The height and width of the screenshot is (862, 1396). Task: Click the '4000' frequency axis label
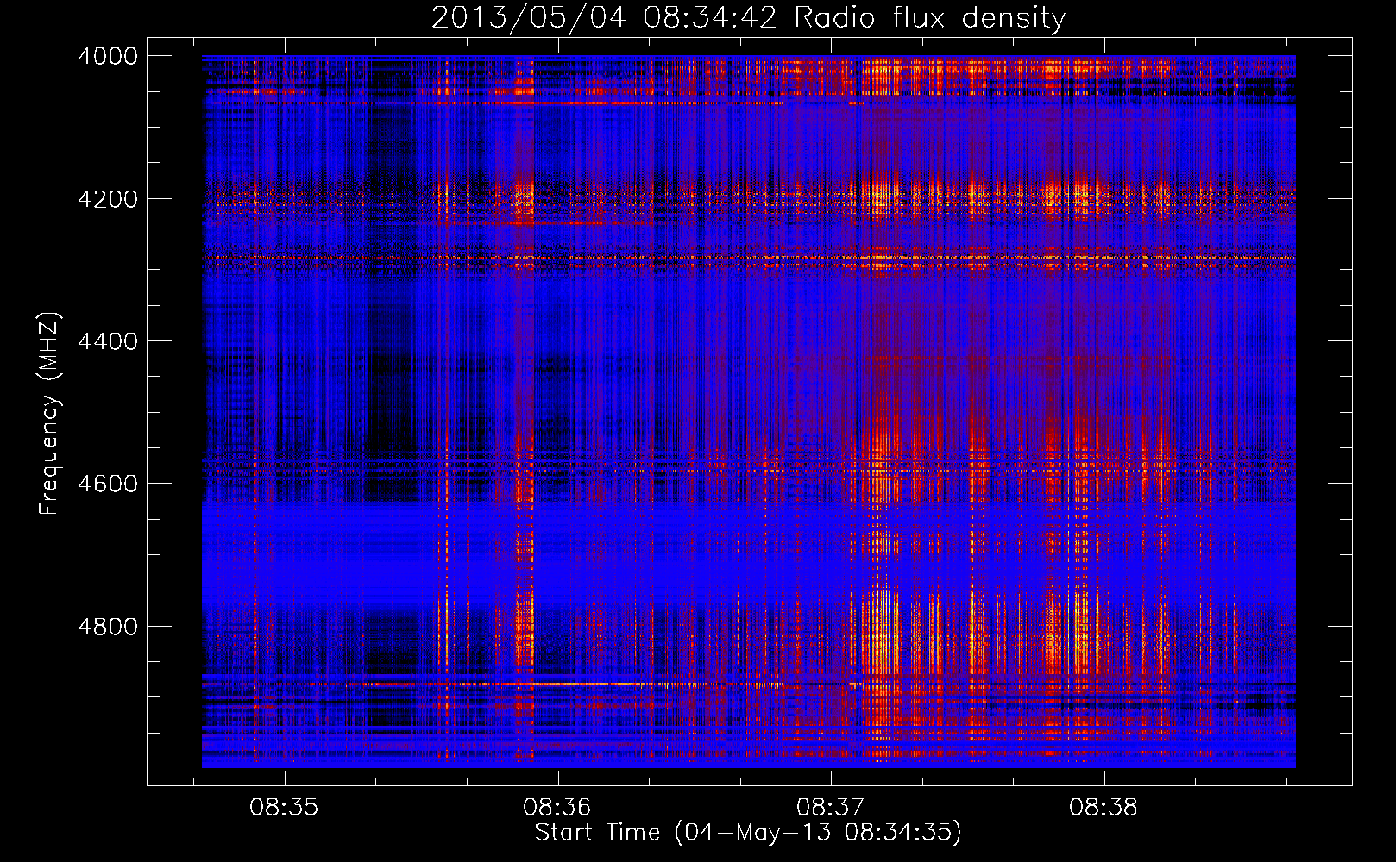tap(108, 56)
